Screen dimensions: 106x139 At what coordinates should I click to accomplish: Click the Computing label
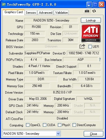point(16,125)
